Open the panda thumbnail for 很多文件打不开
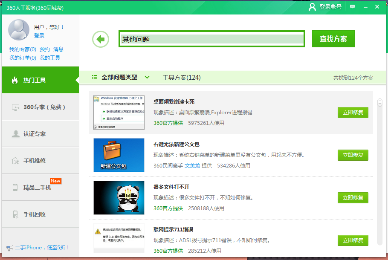 [119, 198]
